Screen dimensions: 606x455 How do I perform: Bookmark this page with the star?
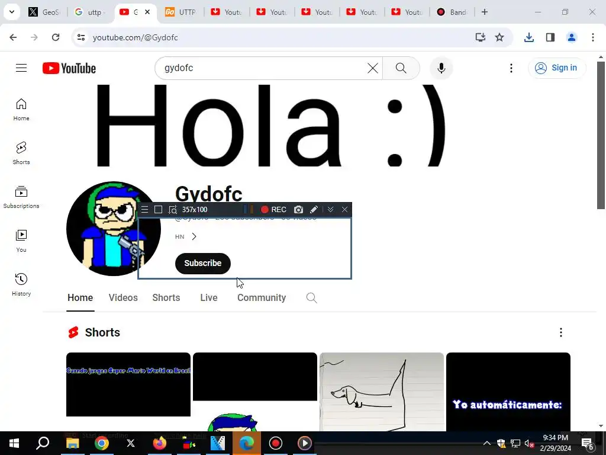coord(499,37)
